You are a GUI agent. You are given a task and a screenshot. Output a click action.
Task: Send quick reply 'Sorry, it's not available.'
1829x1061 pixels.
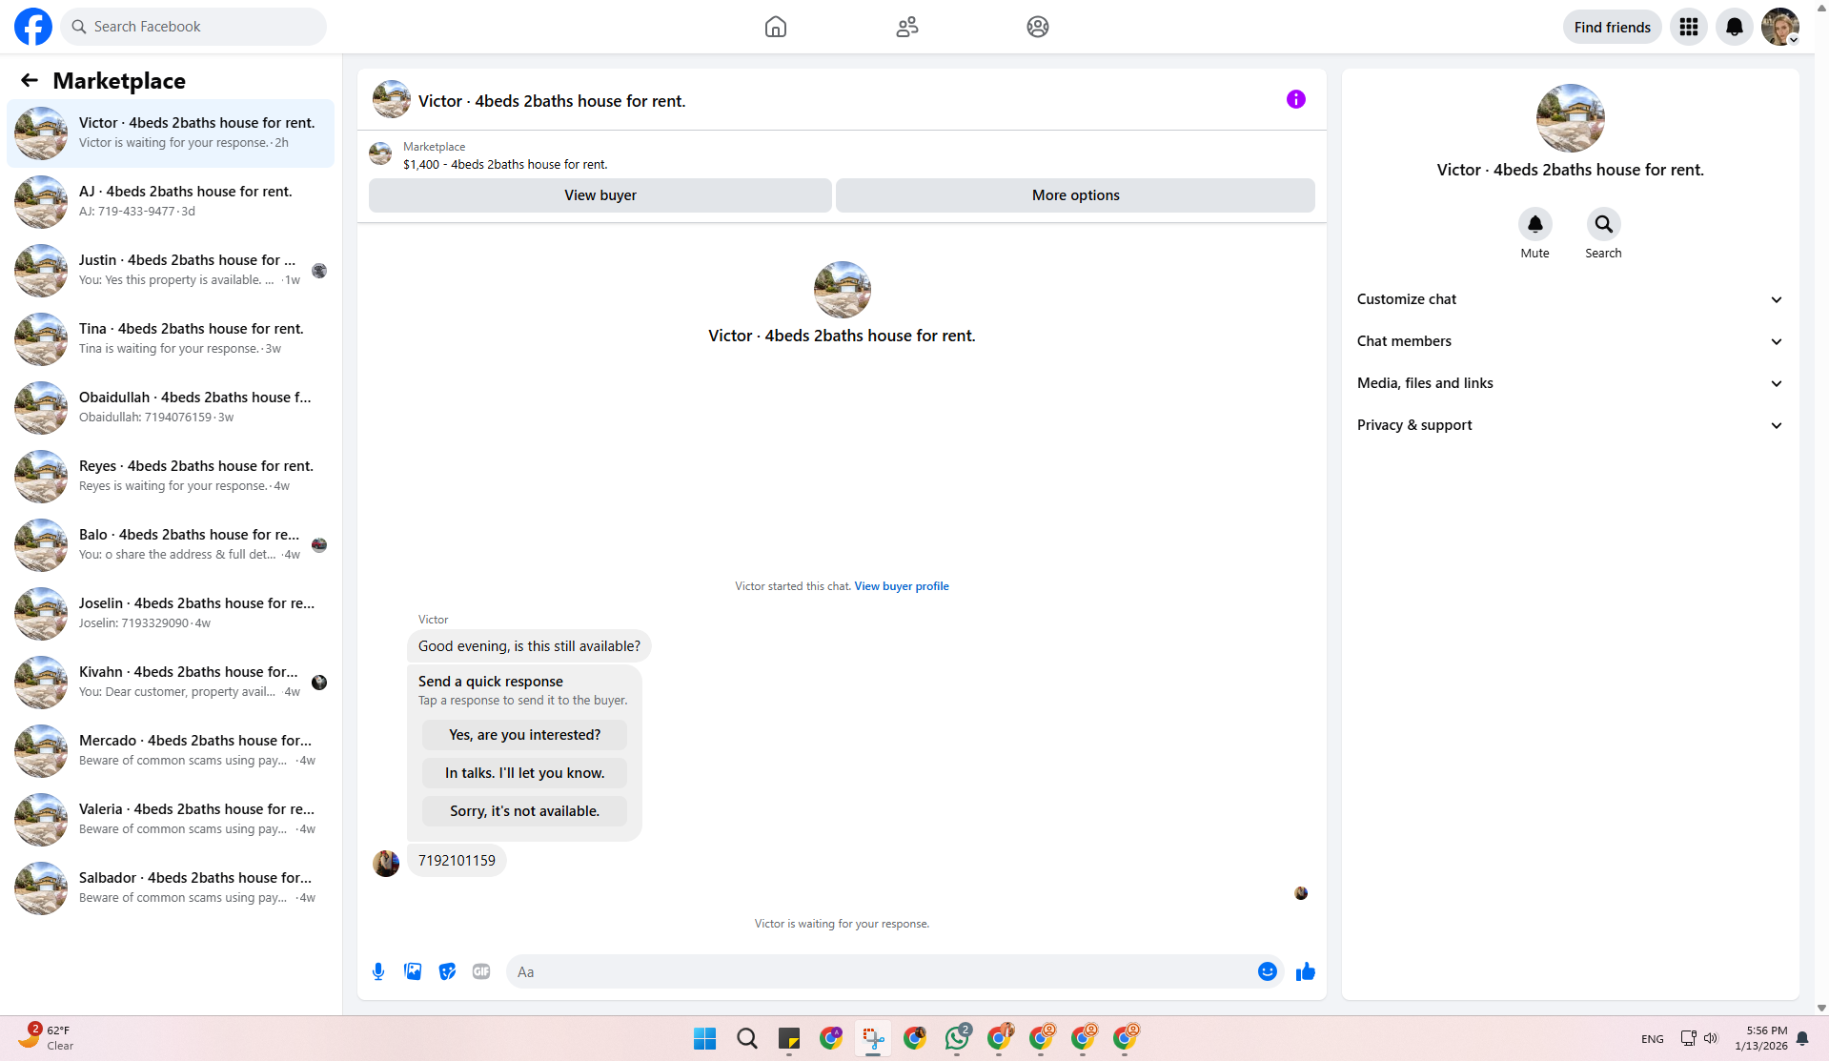point(524,811)
